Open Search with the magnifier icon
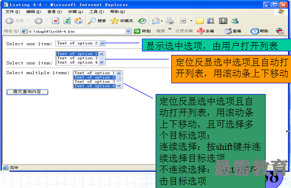 [x=92, y=21]
